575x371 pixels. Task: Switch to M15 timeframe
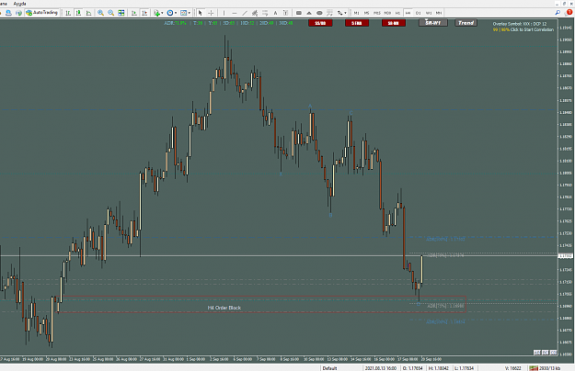click(x=377, y=13)
